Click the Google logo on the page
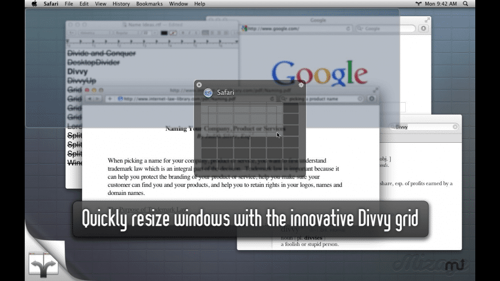 (320, 73)
